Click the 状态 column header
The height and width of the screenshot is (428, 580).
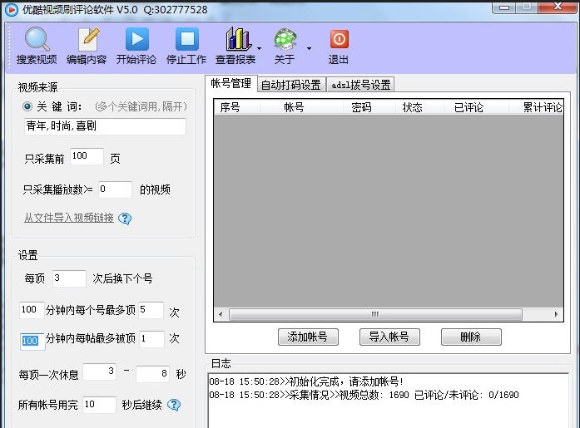point(419,107)
